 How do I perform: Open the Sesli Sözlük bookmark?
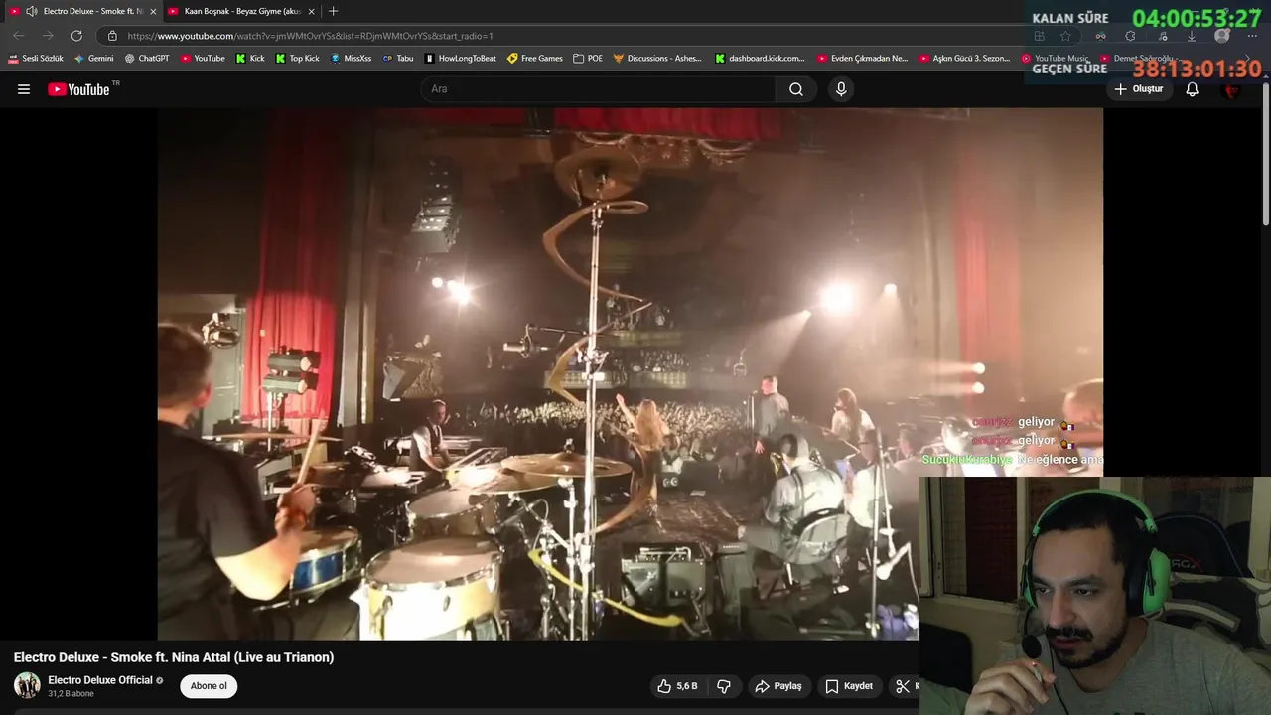[36, 59]
